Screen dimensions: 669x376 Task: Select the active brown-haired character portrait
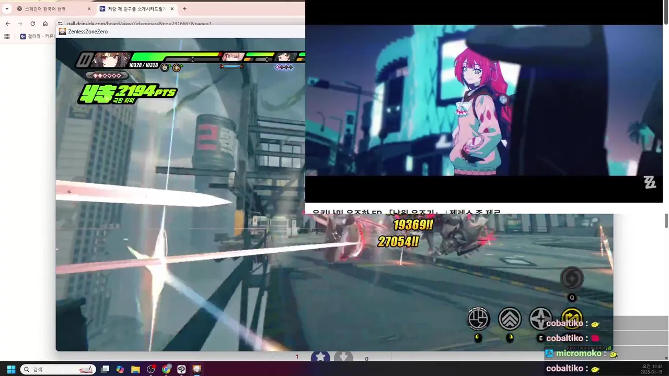110,60
